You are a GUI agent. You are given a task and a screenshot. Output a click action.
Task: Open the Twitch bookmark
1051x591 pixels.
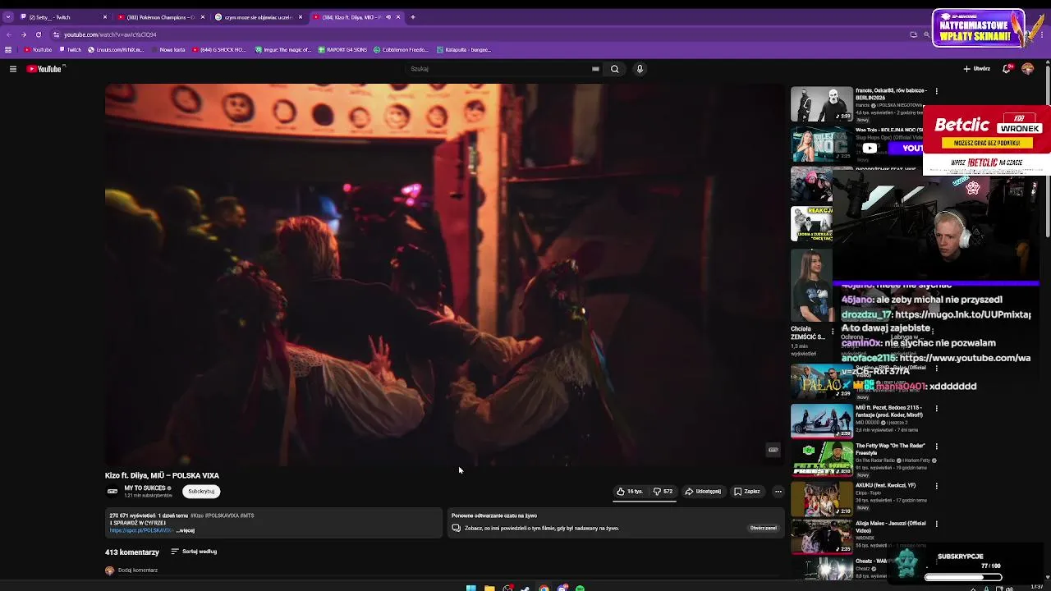coord(71,50)
